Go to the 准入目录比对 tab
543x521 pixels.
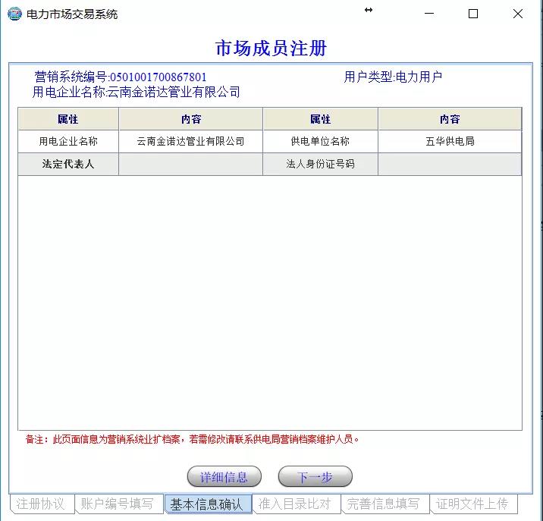[295, 504]
